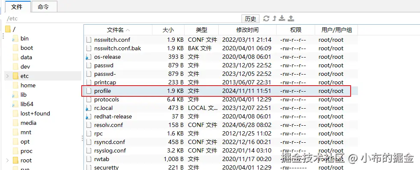The height and width of the screenshot is (170, 420).
Task: Click date '2012/12/25 11:02' of rpc
Action: click(x=247, y=133)
